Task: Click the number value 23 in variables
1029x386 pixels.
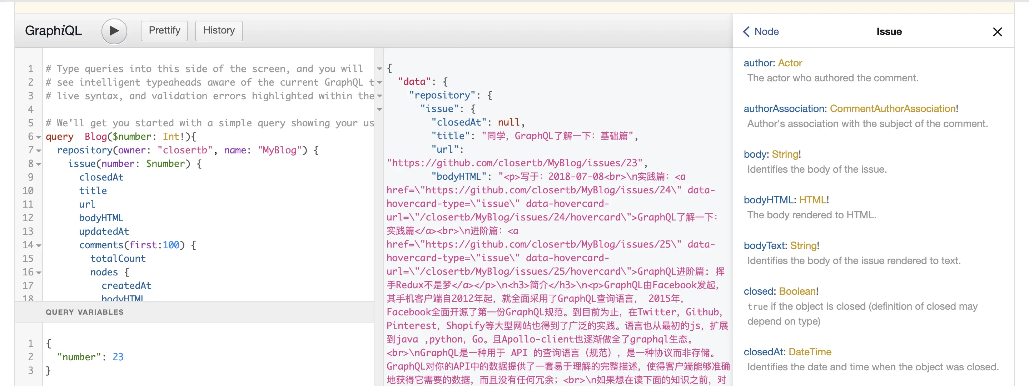Action: click(118, 357)
